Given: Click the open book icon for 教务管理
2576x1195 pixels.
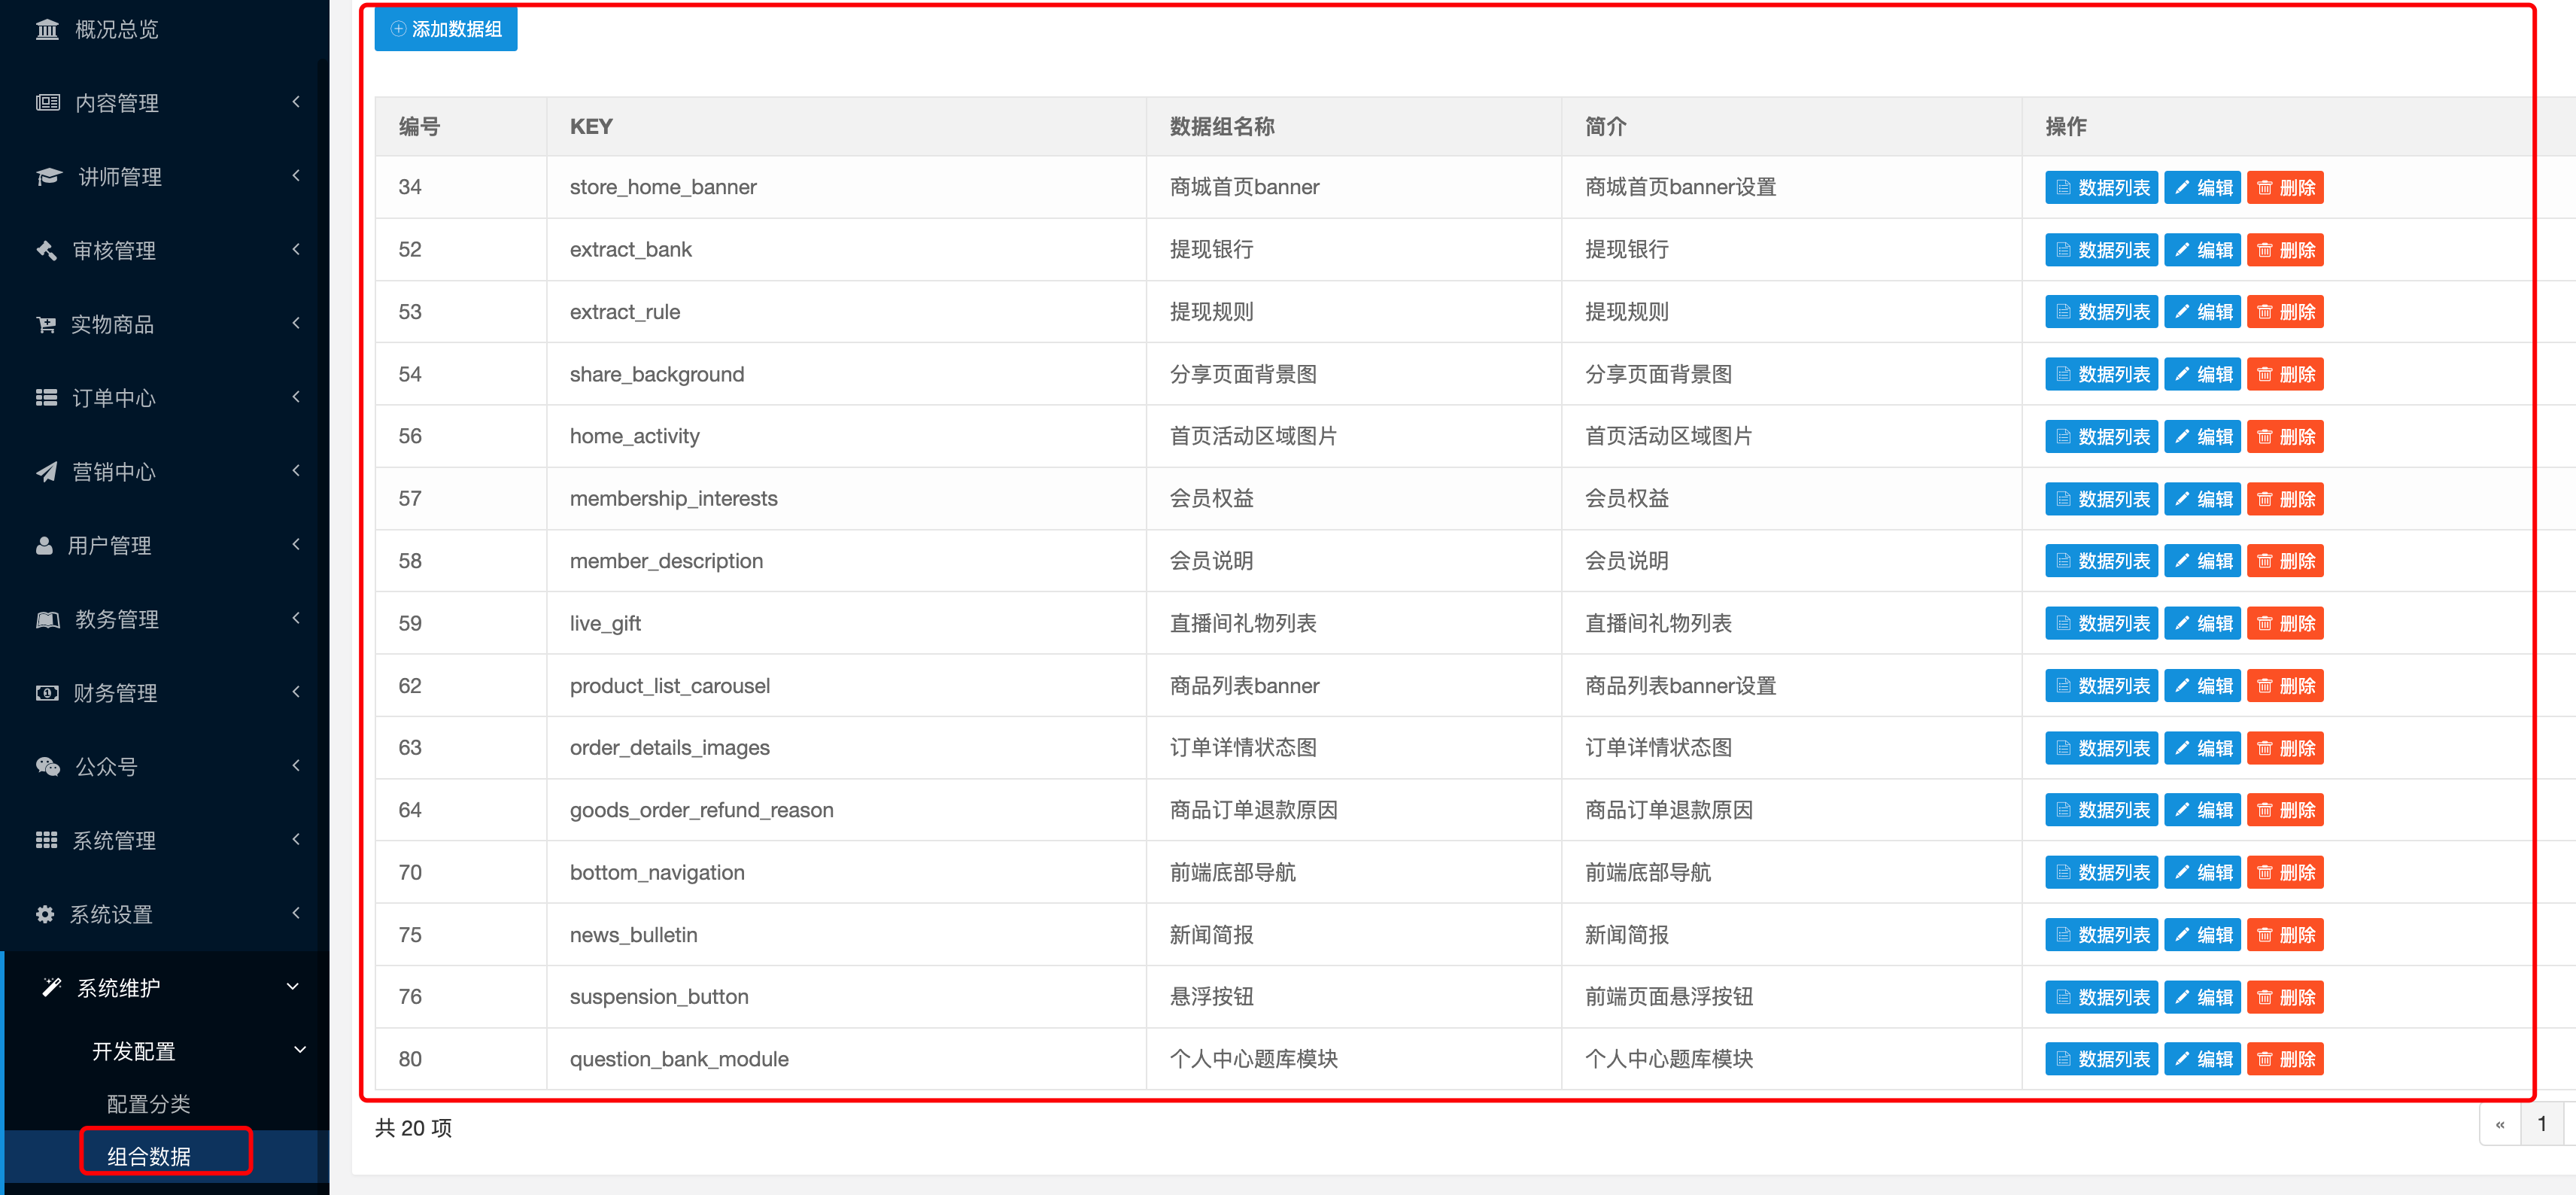Looking at the screenshot, I should (x=47, y=620).
